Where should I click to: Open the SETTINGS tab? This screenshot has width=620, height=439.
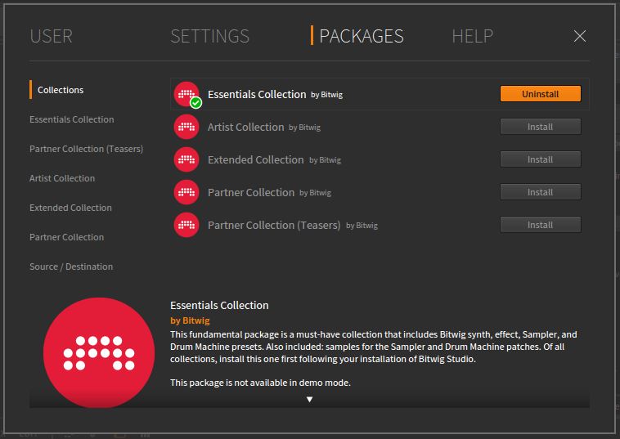pyautogui.click(x=210, y=36)
